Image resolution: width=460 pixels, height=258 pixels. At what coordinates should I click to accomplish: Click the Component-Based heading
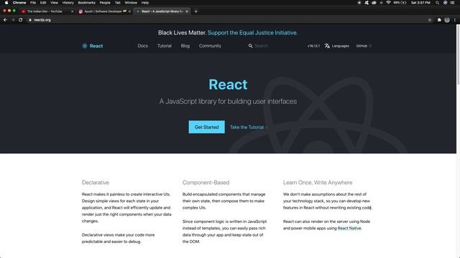[x=206, y=183]
